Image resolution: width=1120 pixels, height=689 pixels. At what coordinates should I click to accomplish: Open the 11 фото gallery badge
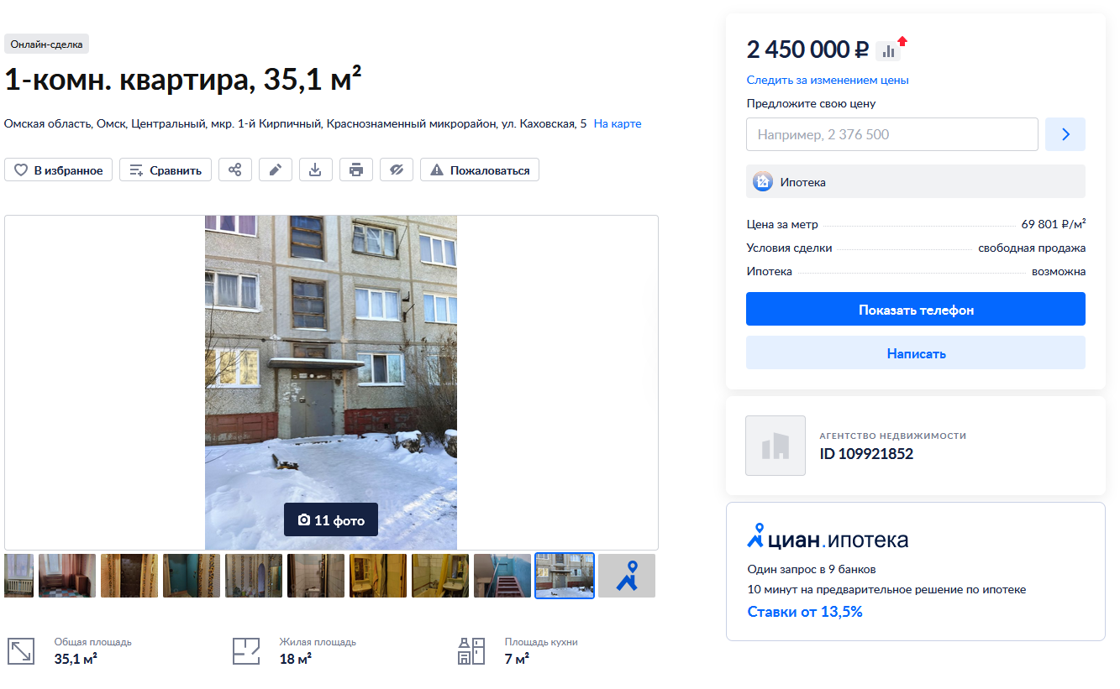point(331,520)
